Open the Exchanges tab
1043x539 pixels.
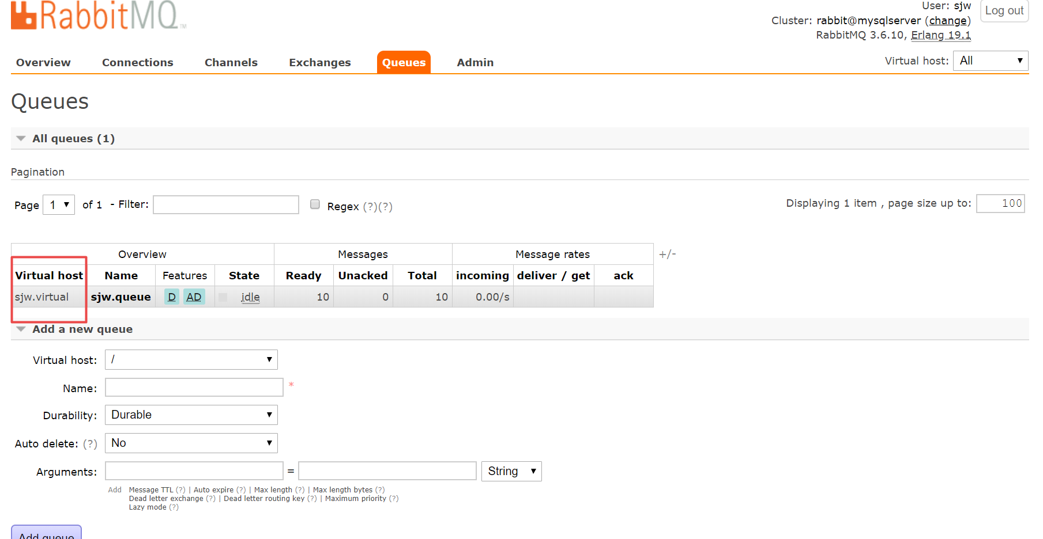coord(319,62)
